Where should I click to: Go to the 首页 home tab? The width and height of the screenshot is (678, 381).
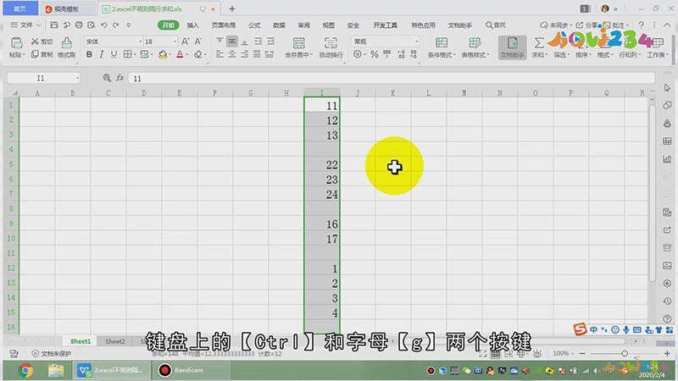click(19, 8)
